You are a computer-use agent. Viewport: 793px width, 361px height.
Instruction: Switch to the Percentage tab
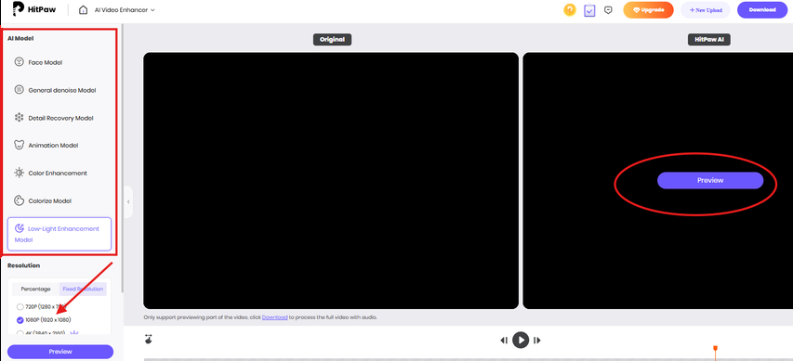35,289
